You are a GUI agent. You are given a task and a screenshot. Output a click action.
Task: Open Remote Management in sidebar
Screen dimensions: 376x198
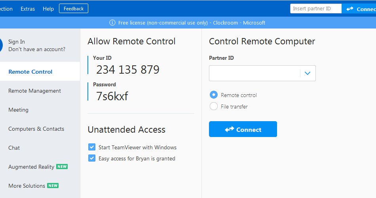(34, 91)
